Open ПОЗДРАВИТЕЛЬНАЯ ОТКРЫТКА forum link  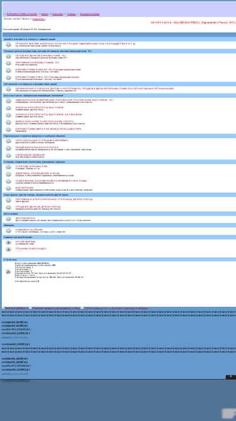[37, 148]
